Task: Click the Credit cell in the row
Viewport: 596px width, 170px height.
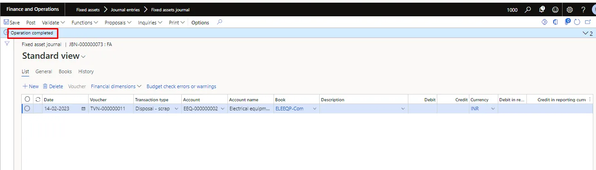Action: (454, 109)
